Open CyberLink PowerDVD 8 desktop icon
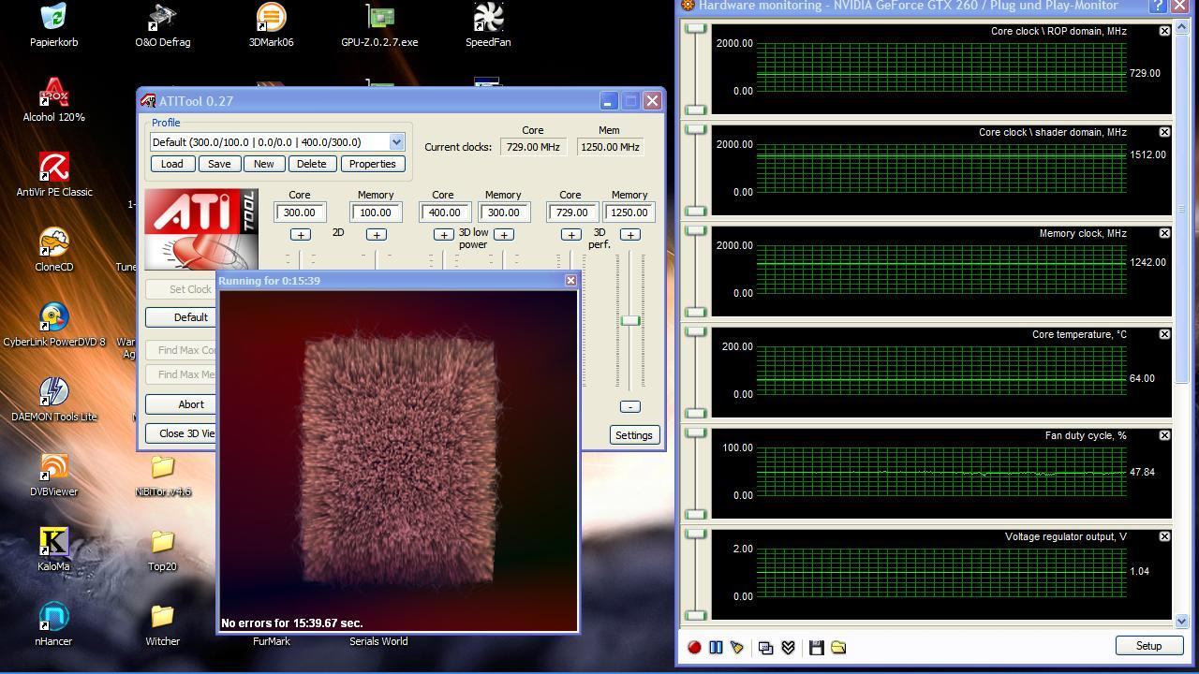 pyautogui.click(x=53, y=325)
